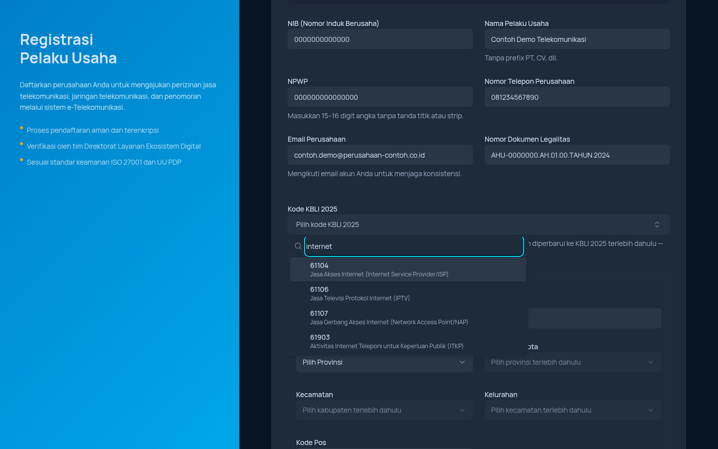
Task: Open the Pilih kode KBLI 2025 combo box
Action: coord(478,224)
